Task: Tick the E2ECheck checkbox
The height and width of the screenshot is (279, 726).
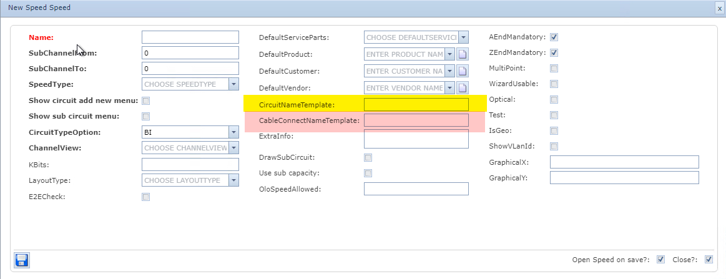Action: pos(145,197)
